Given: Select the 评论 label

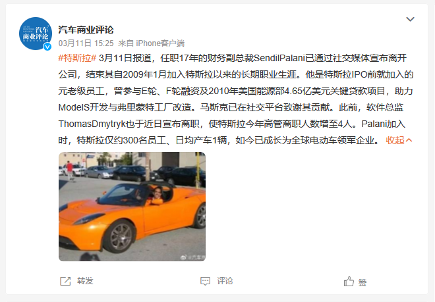Looking at the screenshot, I should coord(225,281).
